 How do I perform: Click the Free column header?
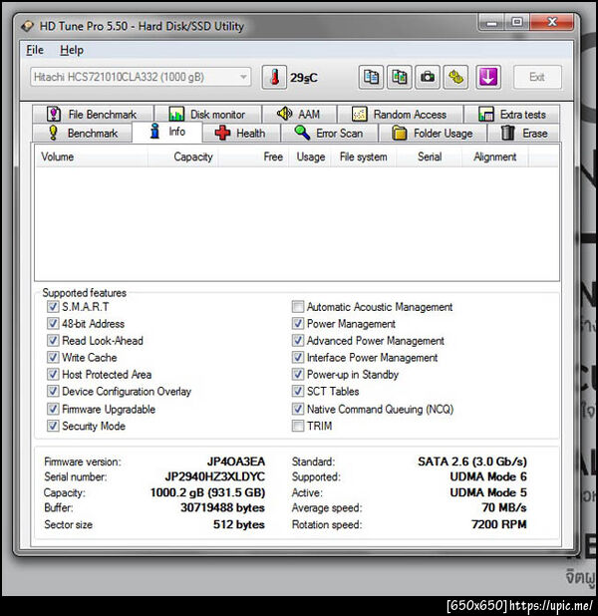point(253,156)
